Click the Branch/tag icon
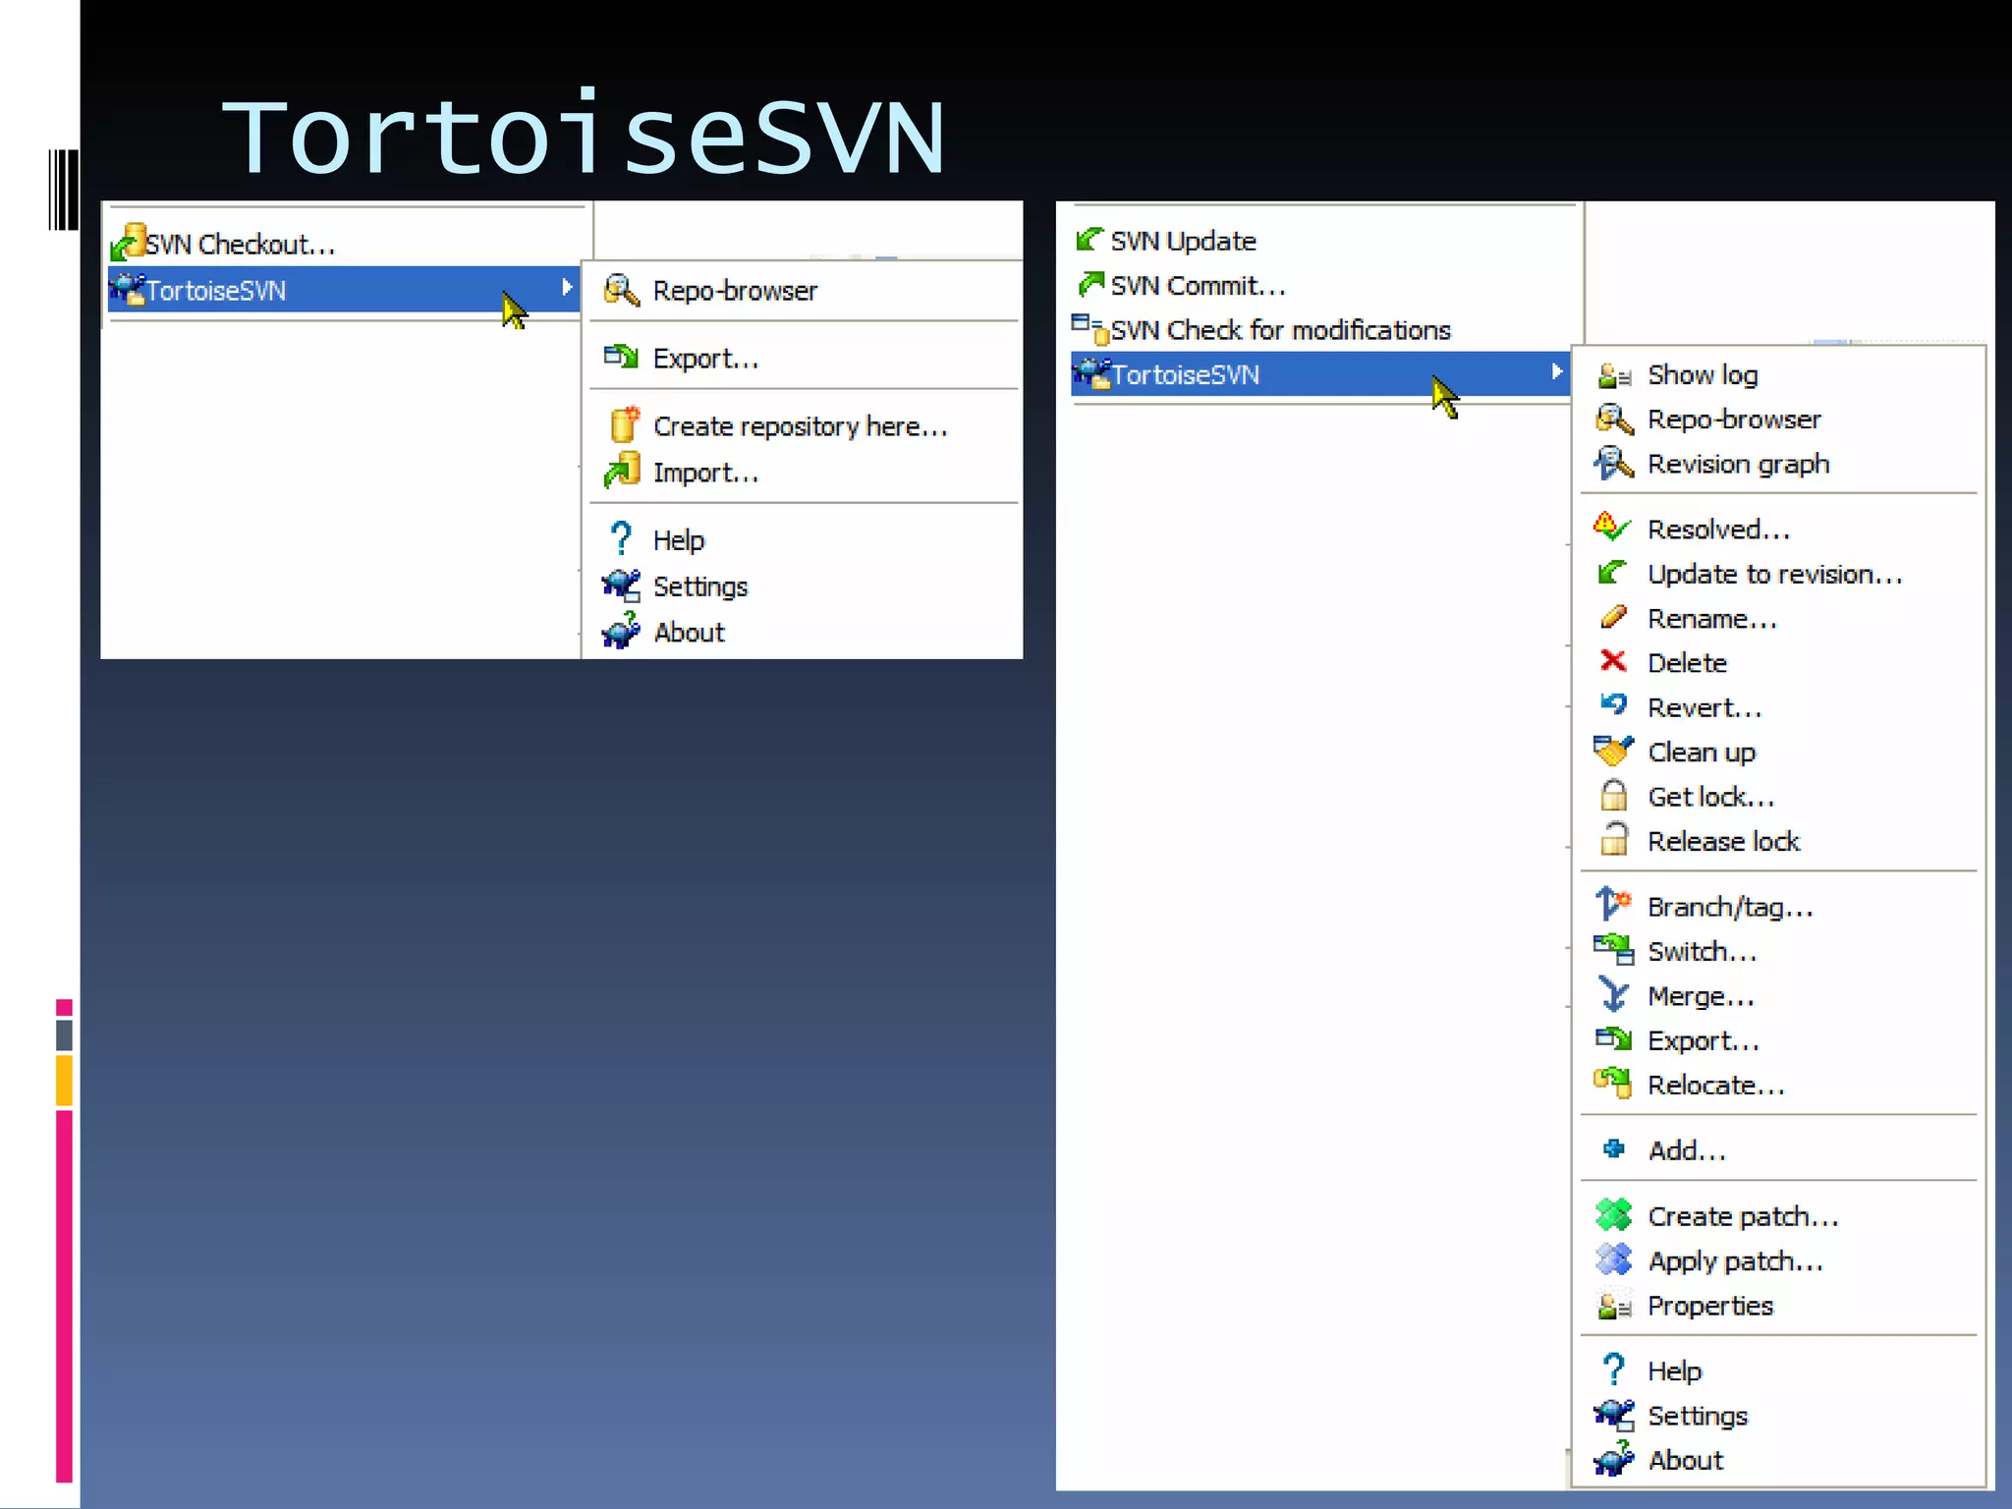The width and height of the screenshot is (2012, 1509). (1613, 905)
